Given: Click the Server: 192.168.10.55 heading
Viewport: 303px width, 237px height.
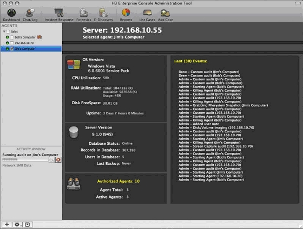Looking at the screenshot, I should click(x=122, y=30).
